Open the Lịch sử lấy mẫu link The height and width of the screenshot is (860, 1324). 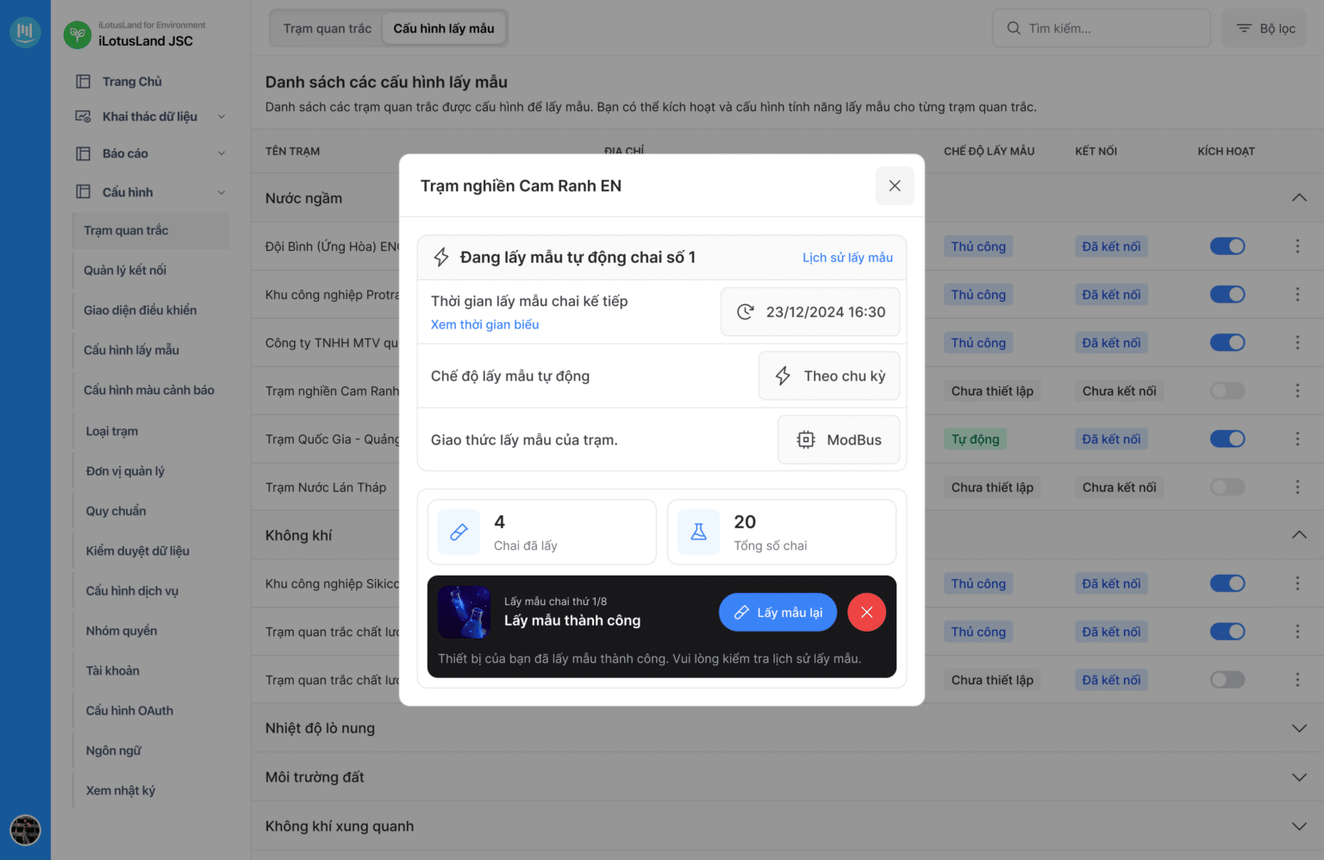847,258
